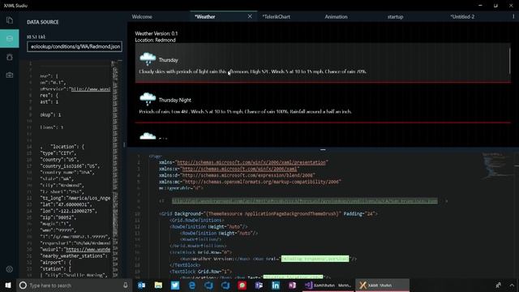The image size is (519, 292).
Task: Open the Debug bug icon panel
Action: pos(10,57)
